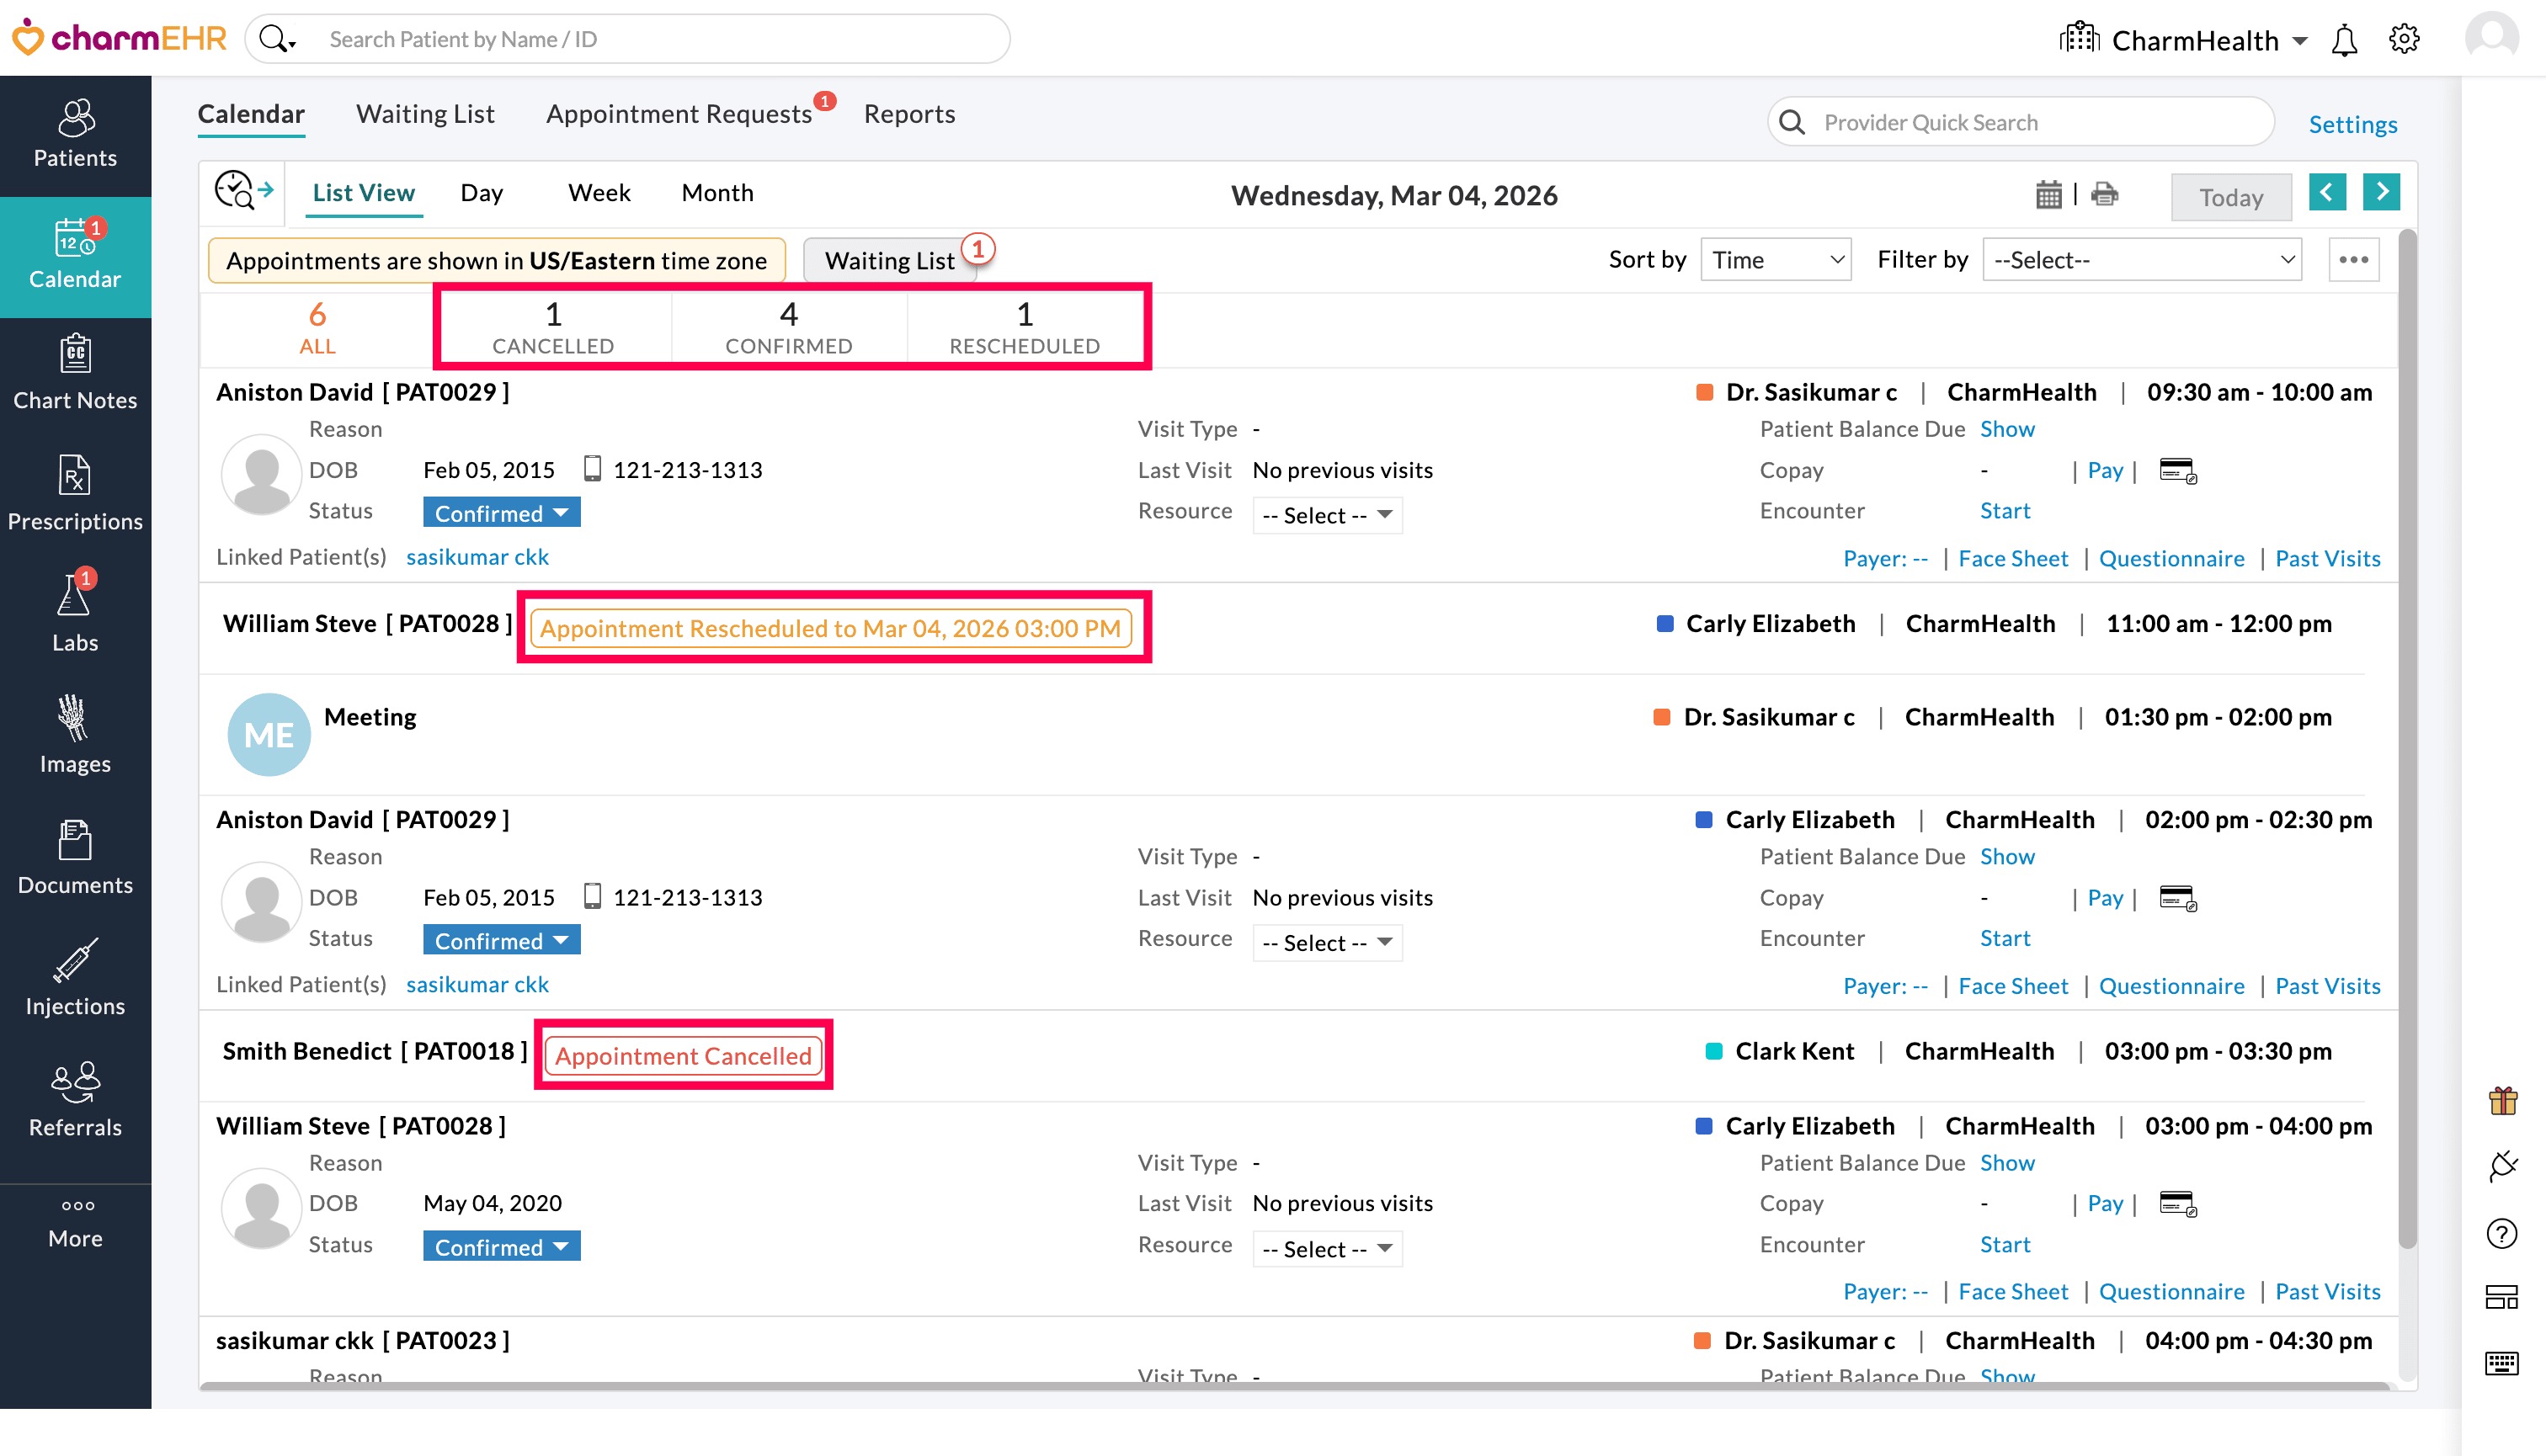Click the Today button
This screenshot has height=1456, width=2546.
click(2230, 197)
